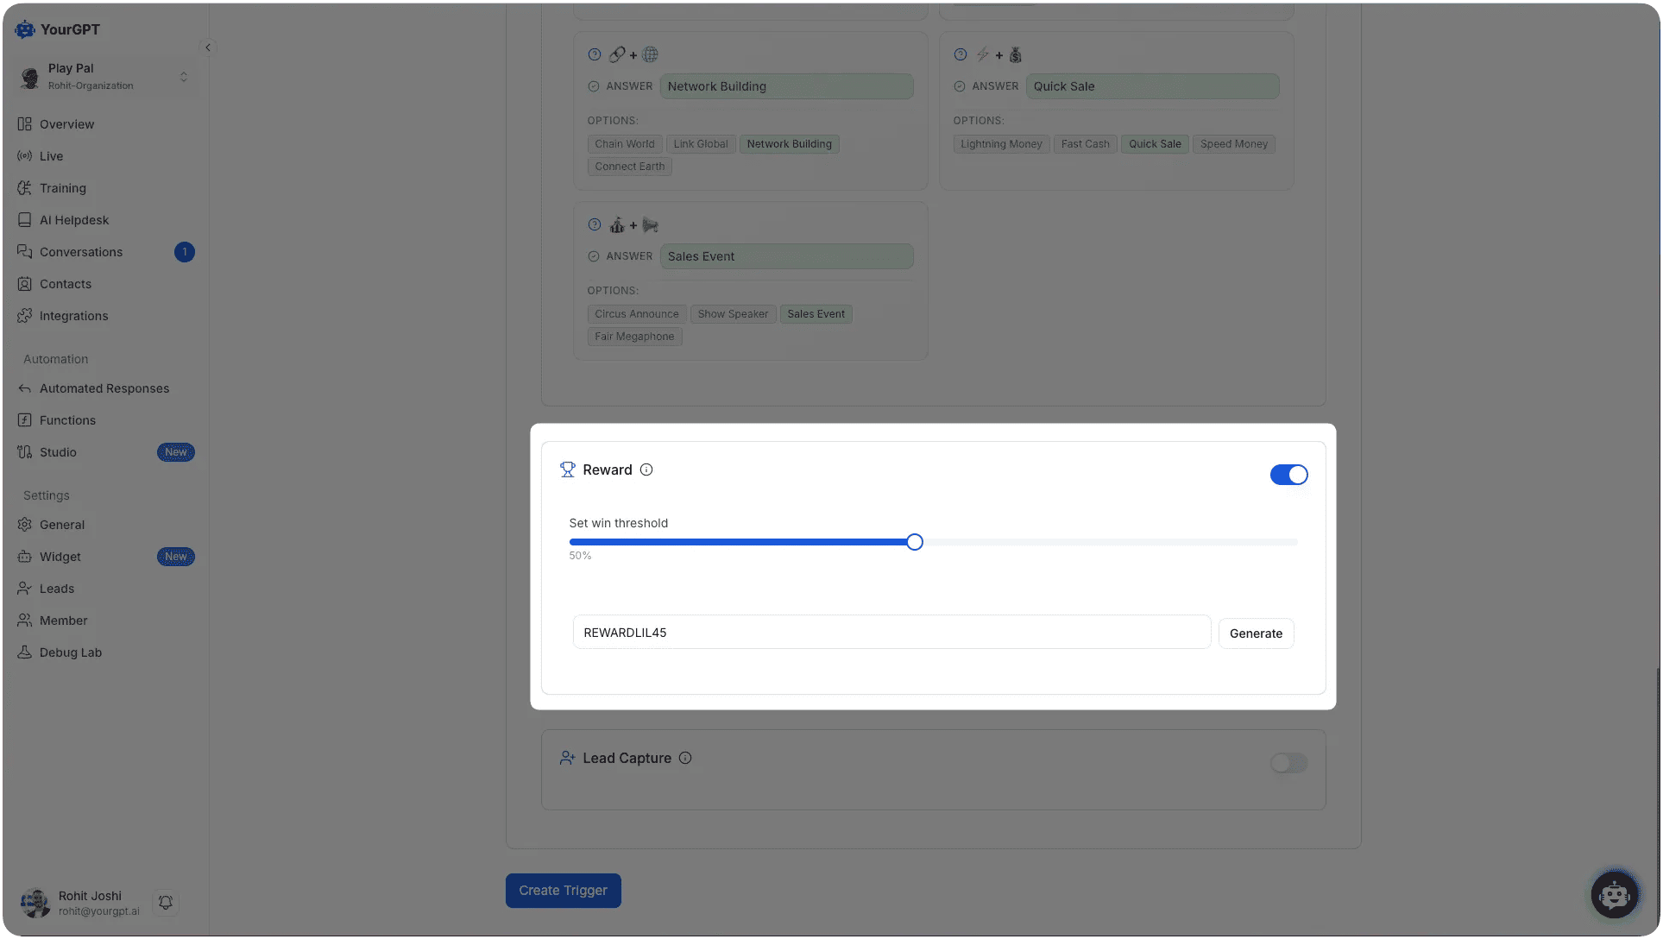This screenshot has height=939, width=1663.
Task: Click the Reward info tooltip icon
Action: 646,469
